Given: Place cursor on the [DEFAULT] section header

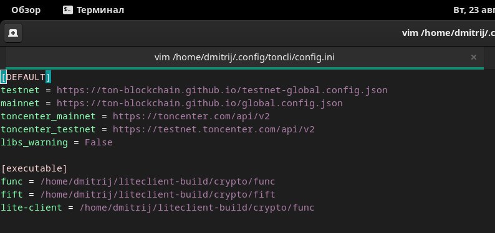Looking at the screenshot, I should pyautogui.click(x=26, y=77).
